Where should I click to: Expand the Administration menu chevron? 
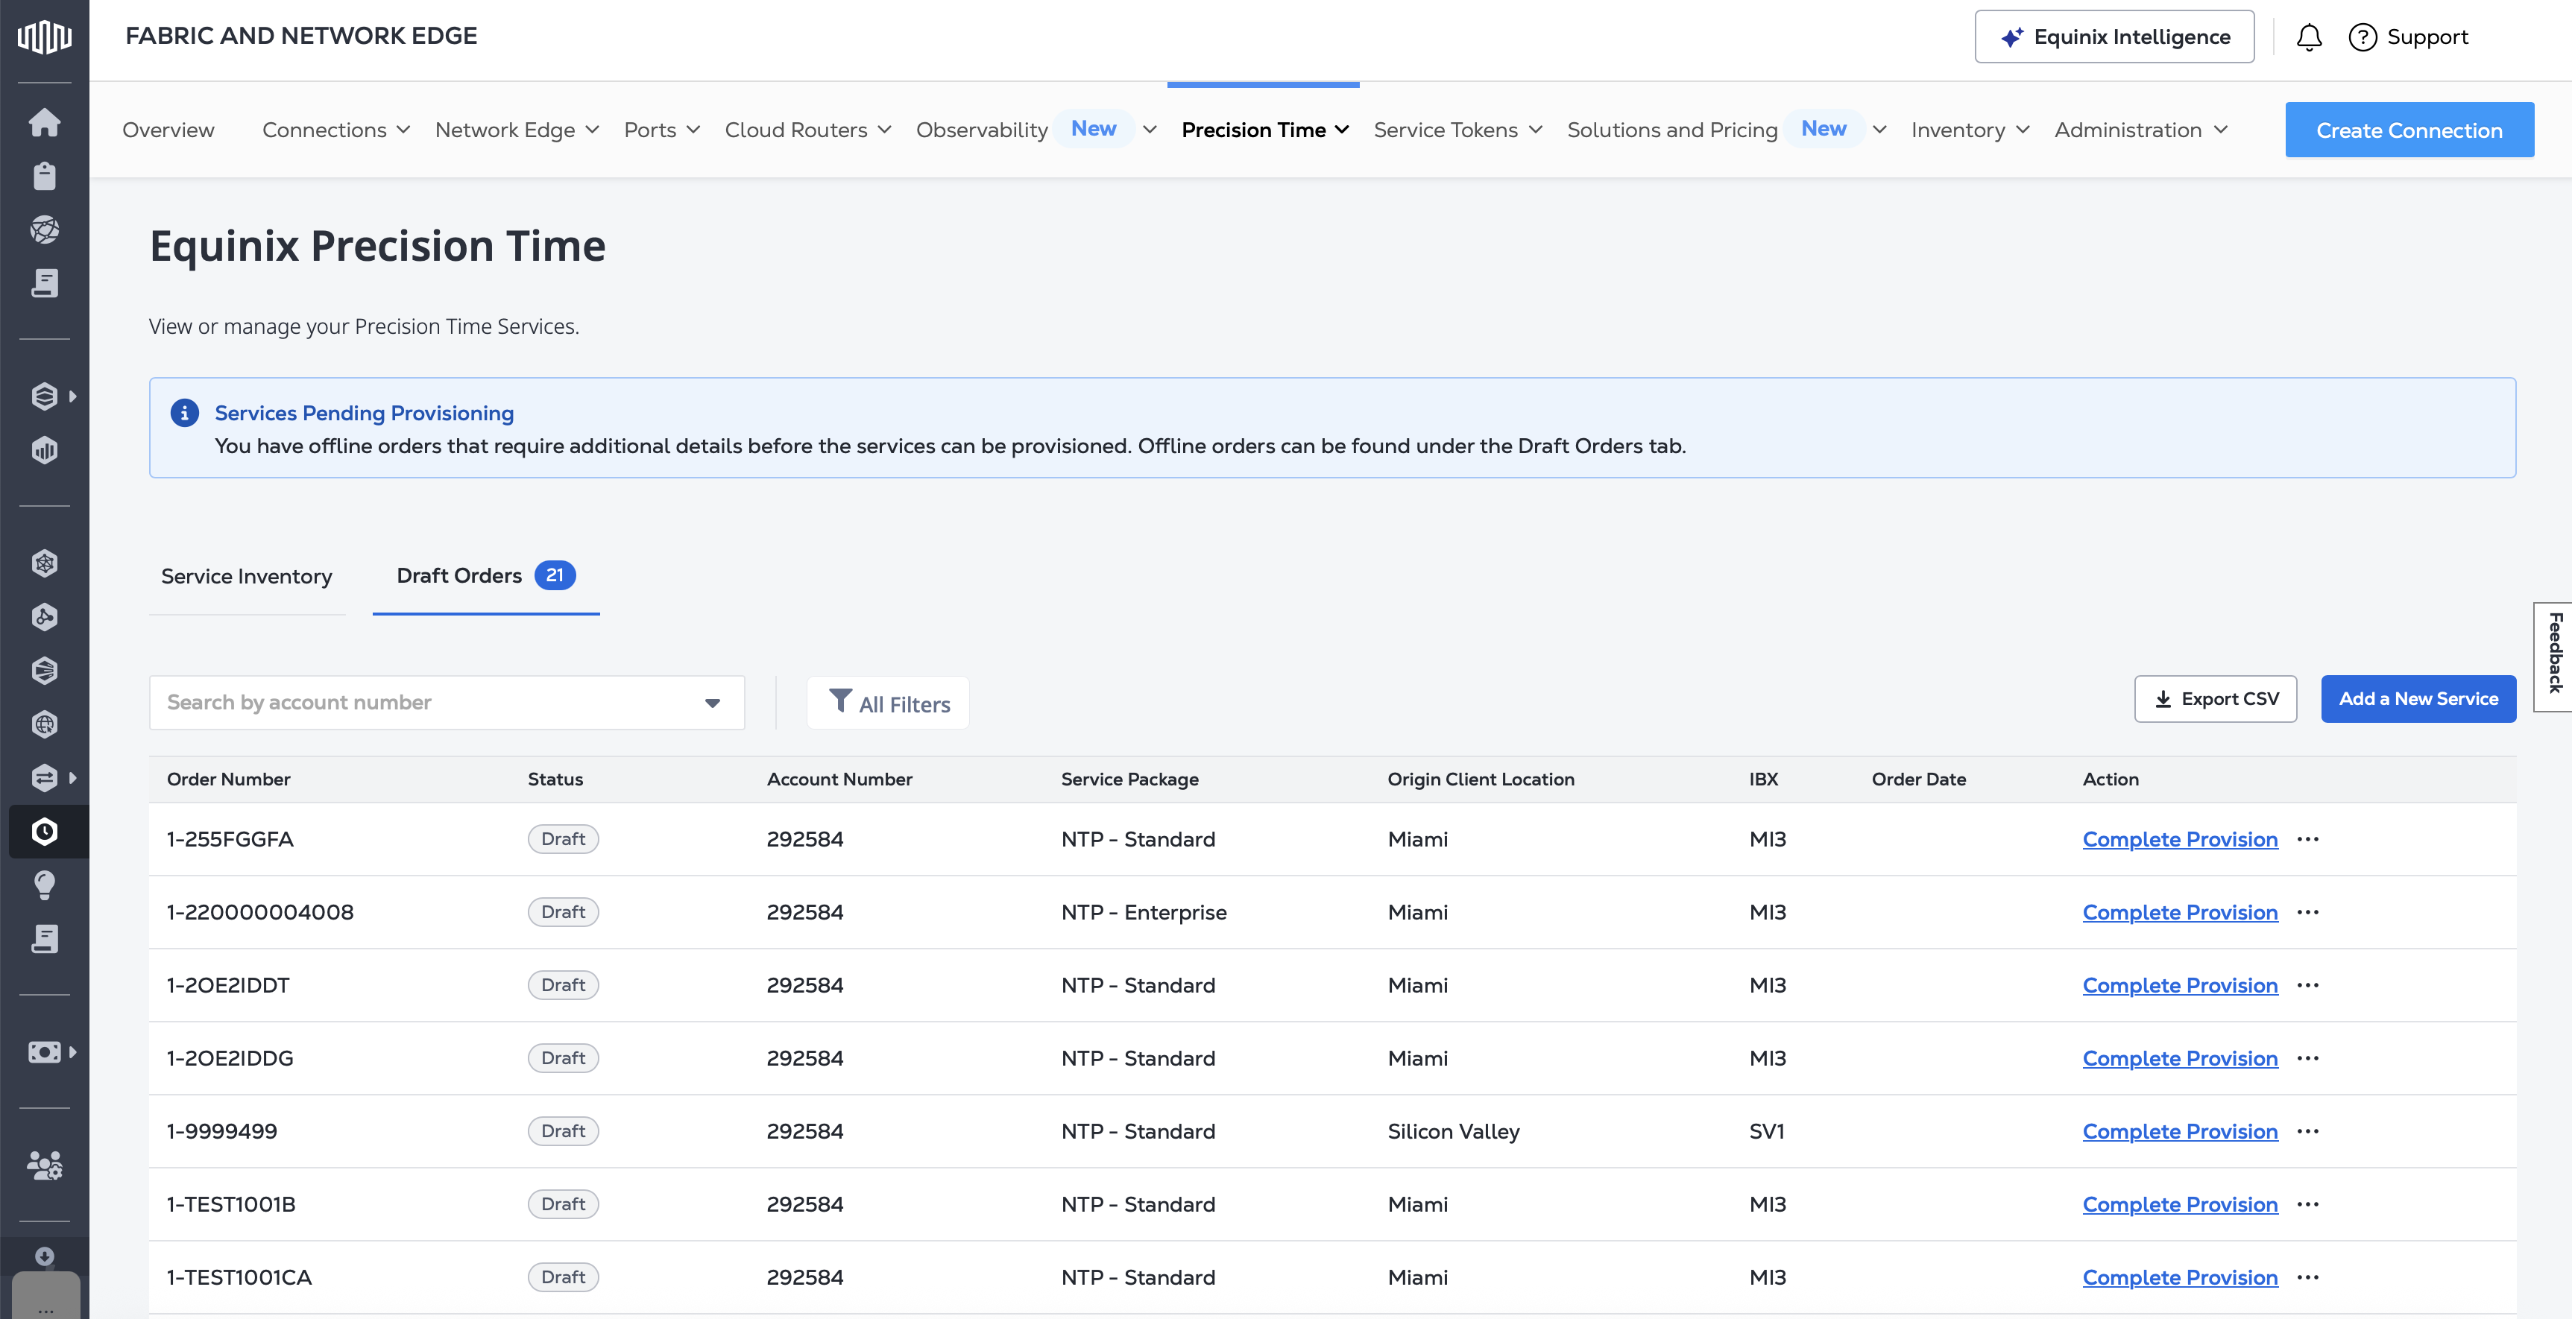tap(2221, 130)
